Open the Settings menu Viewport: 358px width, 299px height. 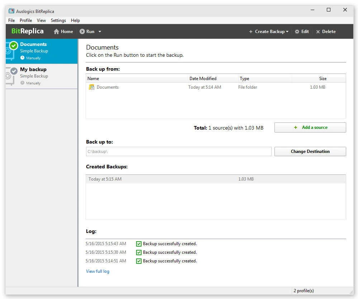click(x=58, y=20)
